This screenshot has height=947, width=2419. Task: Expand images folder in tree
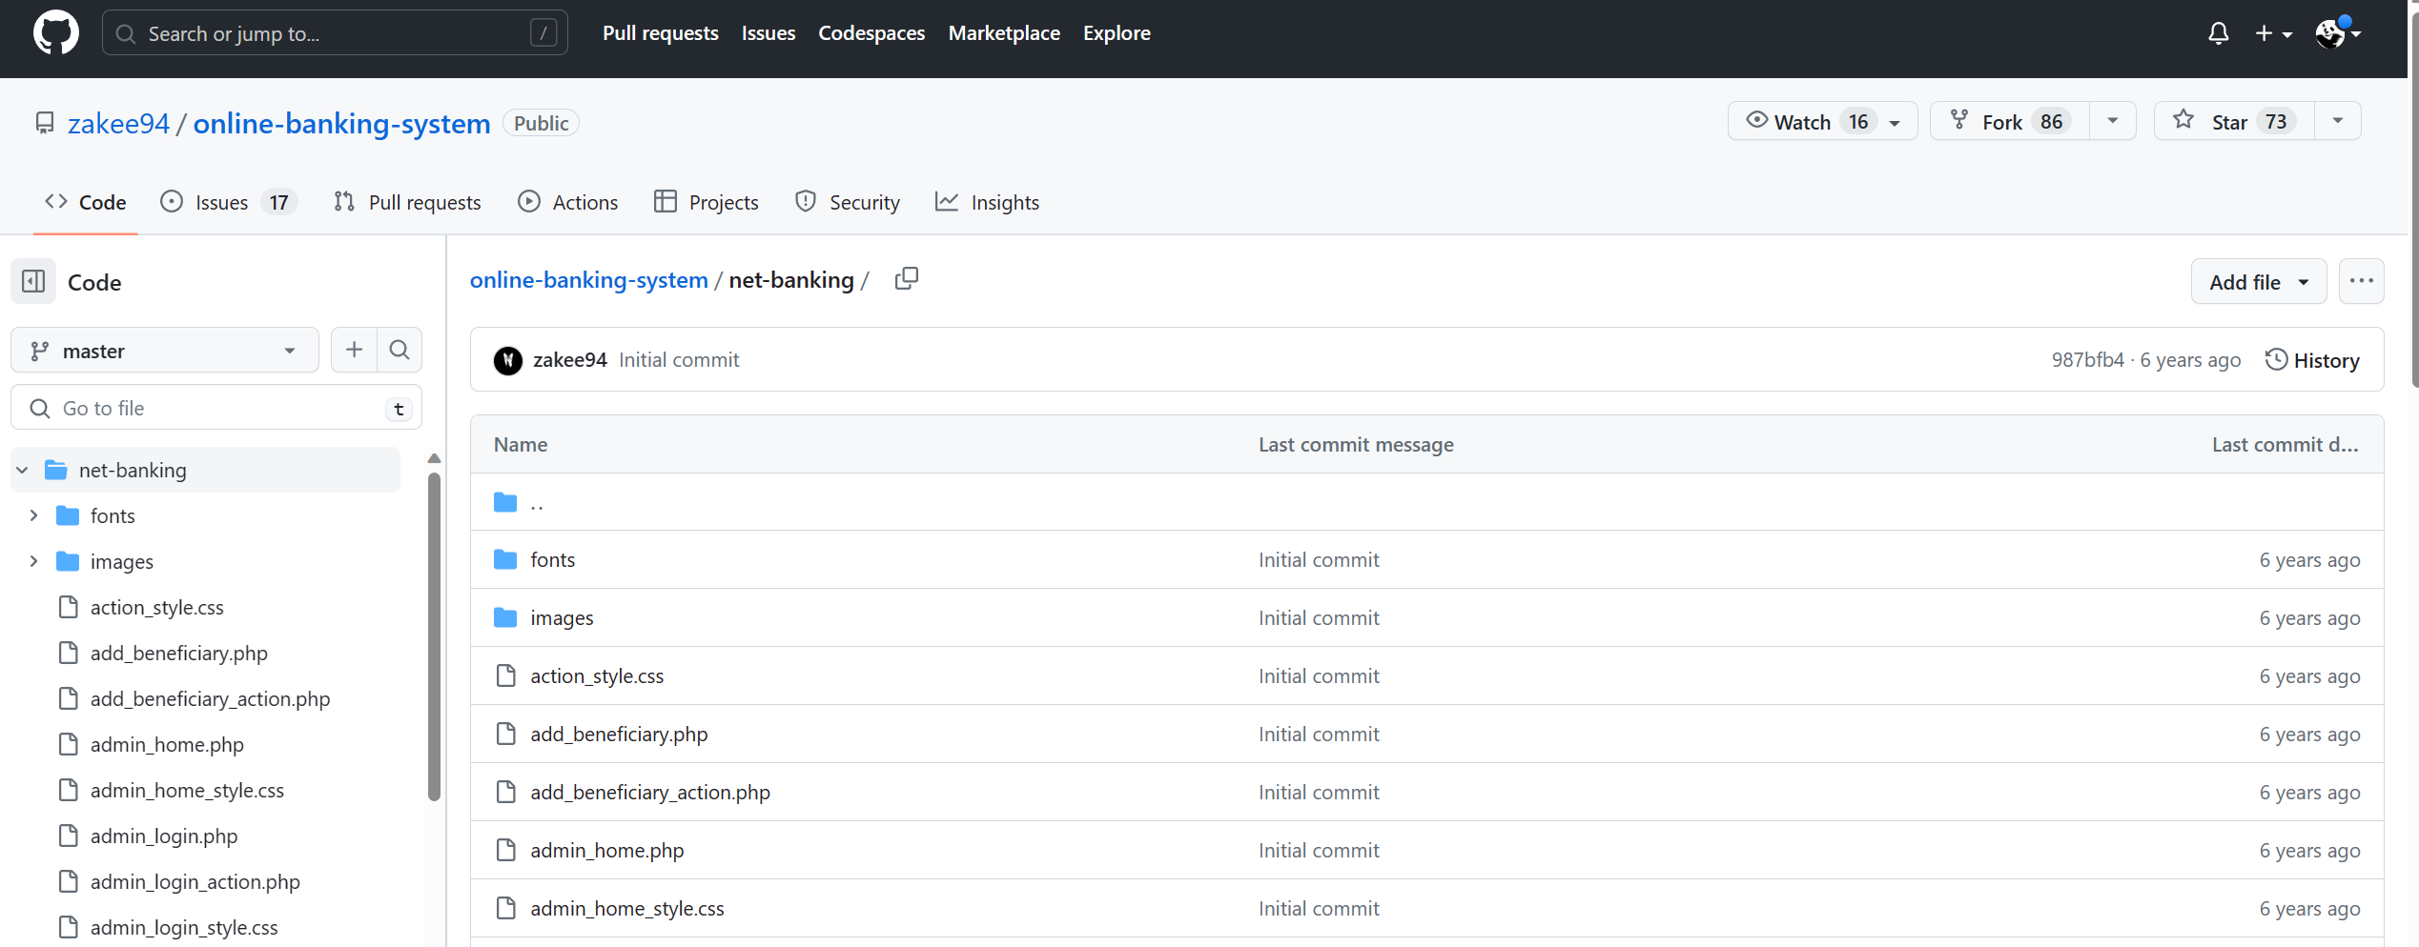click(33, 561)
